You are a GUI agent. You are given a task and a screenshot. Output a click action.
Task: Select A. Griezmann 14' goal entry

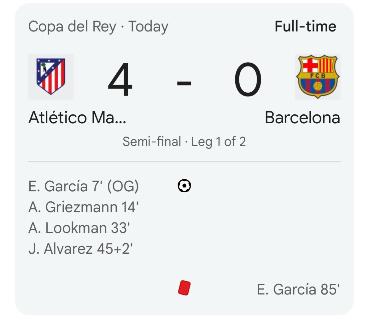click(x=83, y=207)
